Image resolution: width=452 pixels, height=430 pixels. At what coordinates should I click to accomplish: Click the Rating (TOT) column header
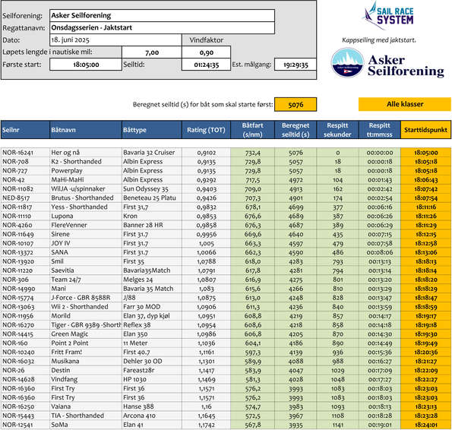pos(206,130)
